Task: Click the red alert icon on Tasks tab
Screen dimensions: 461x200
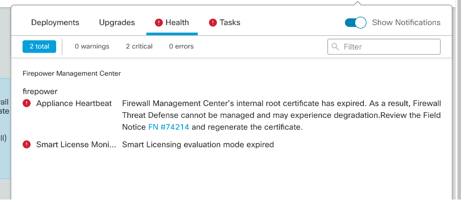Action: (x=213, y=22)
